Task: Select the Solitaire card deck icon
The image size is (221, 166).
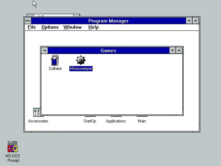Action: (55, 60)
